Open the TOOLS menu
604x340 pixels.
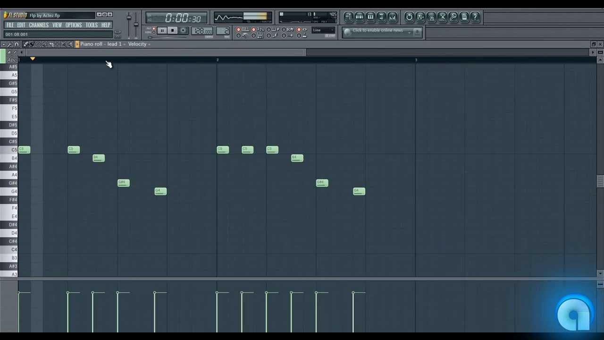[92, 25]
